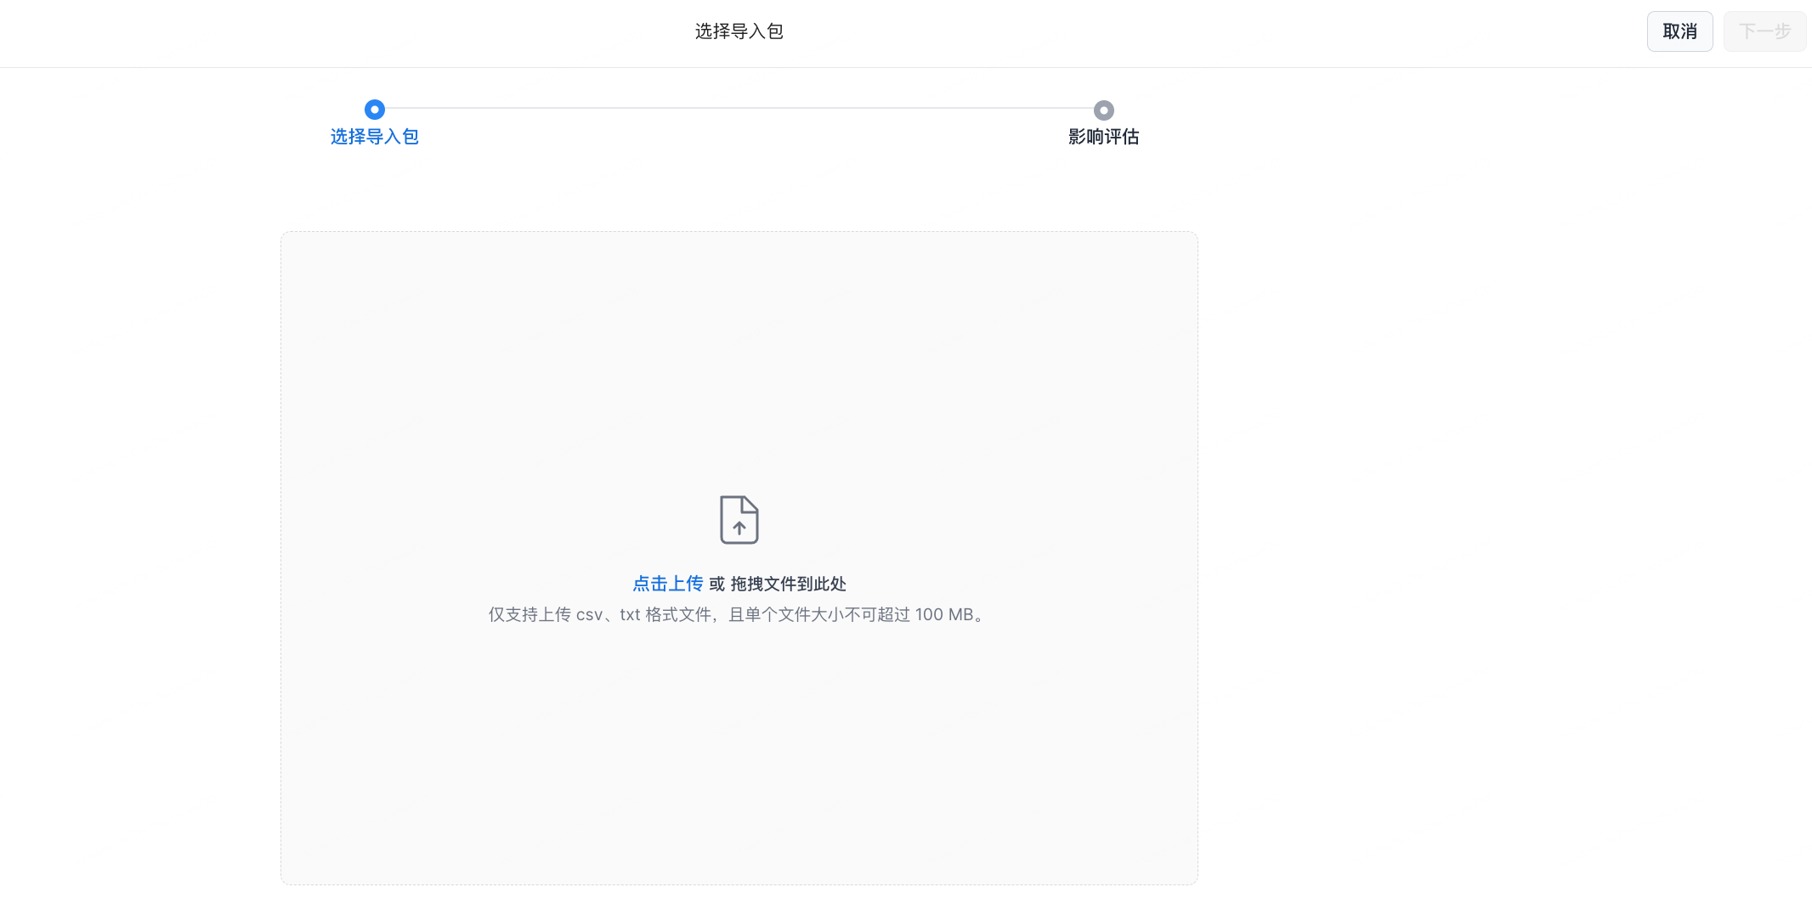The width and height of the screenshot is (1812, 921).
Task: Click the 选择导入包 page title in header
Action: tap(739, 31)
